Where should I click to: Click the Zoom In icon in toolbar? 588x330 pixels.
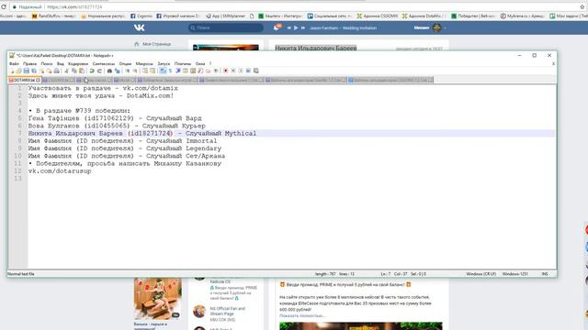(x=128, y=71)
